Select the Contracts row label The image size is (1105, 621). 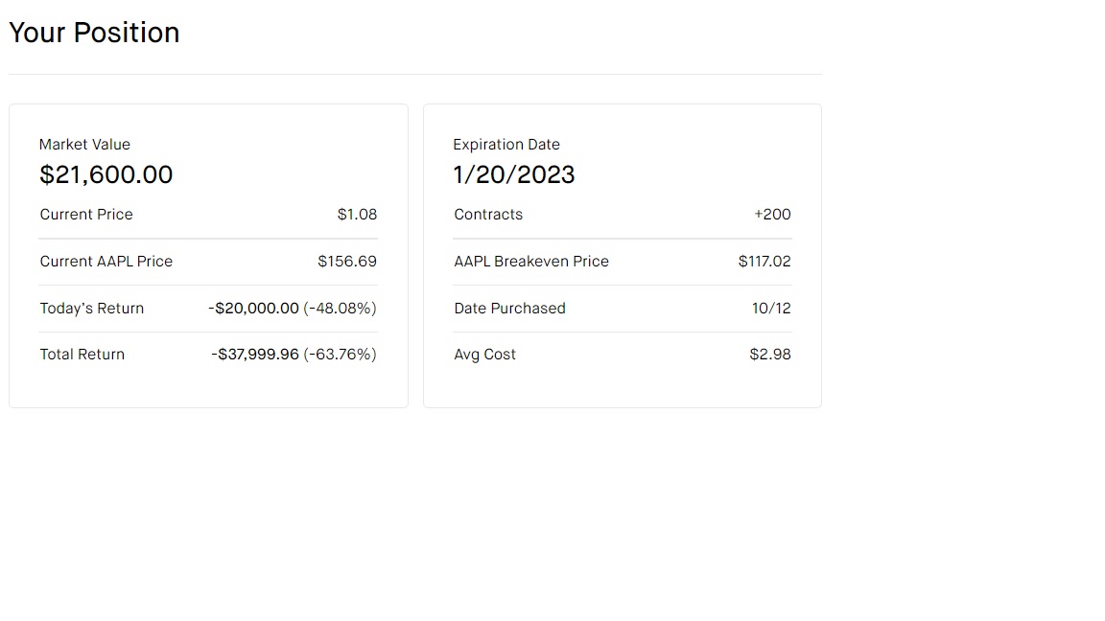488,215
